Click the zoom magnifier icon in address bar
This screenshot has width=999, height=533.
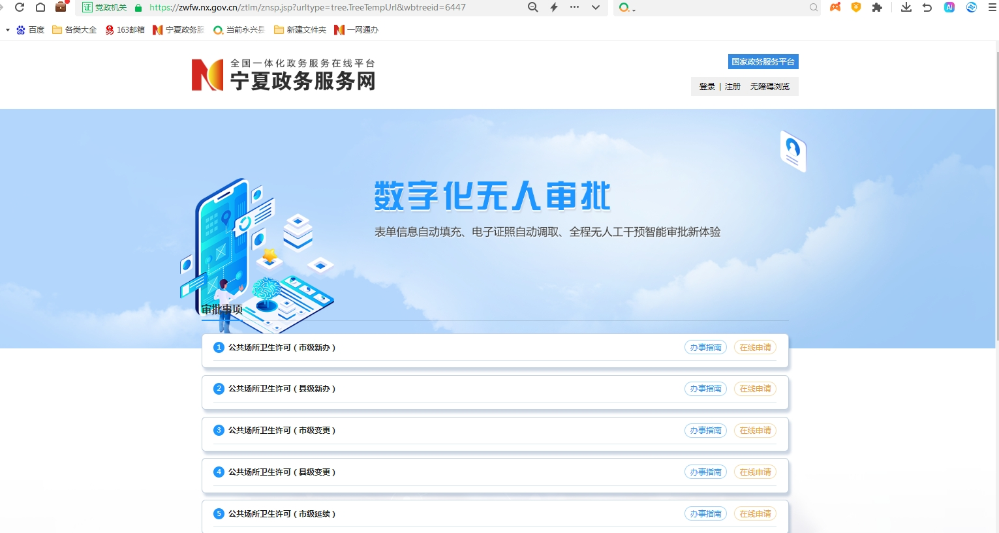(532, 7)
